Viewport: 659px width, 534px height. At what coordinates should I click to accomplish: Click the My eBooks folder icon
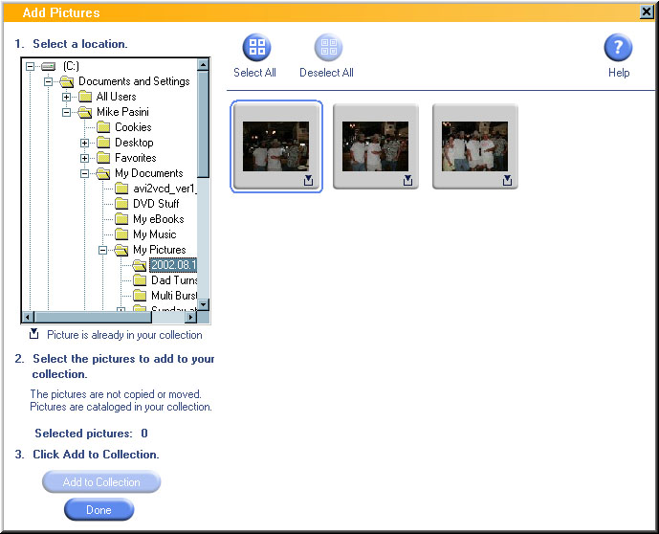coord(121,219)
